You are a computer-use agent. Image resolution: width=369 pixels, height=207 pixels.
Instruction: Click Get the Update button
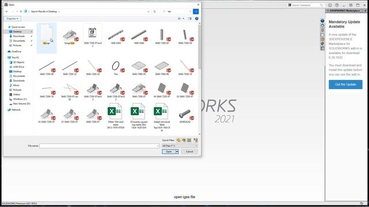(345, 85)
